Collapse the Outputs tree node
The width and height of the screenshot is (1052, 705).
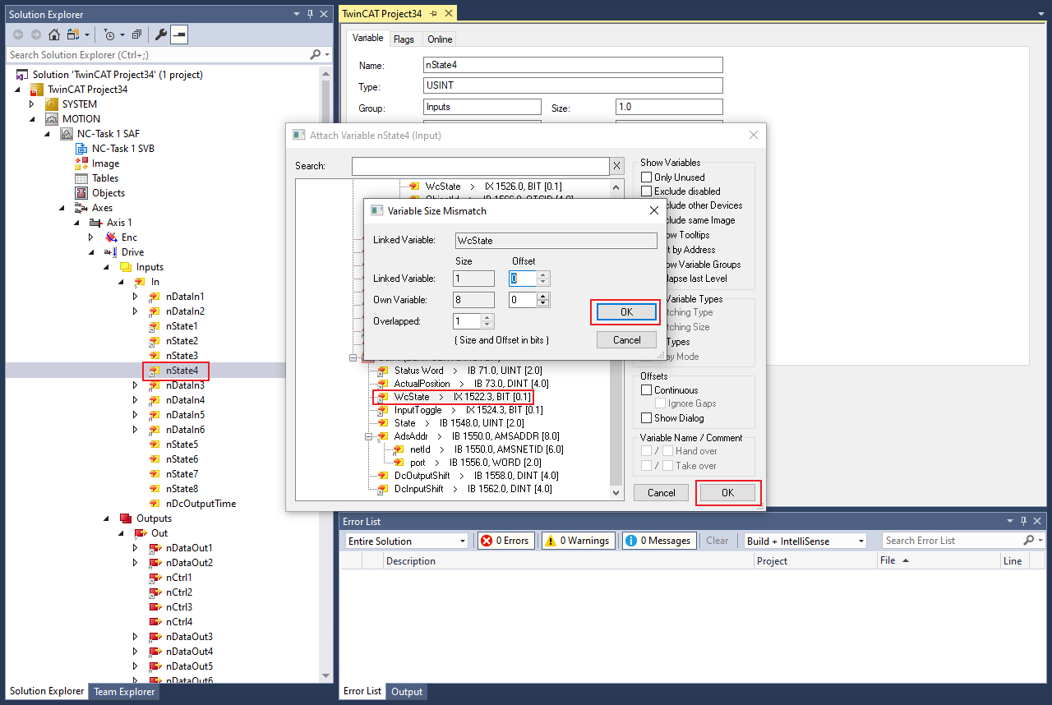(x=106, y=518)
